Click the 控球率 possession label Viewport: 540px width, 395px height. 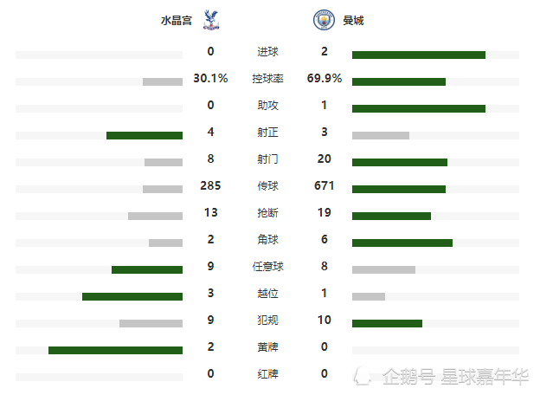click(267, 79)
